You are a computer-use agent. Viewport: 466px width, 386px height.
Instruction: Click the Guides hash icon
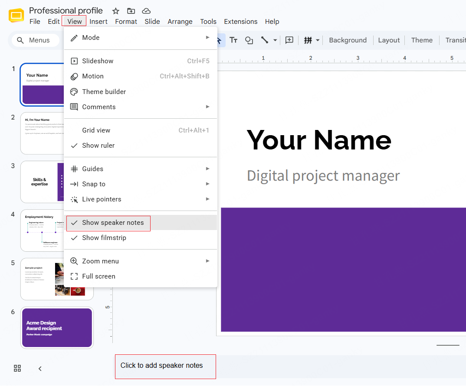coord(74,169)
